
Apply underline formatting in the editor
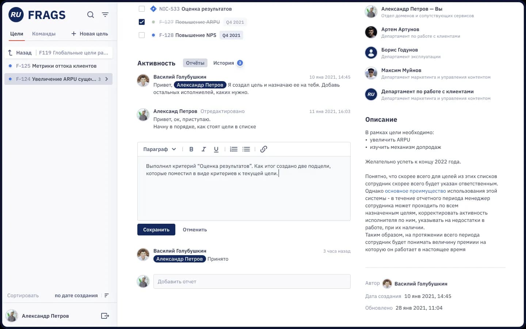pos(216,149)
